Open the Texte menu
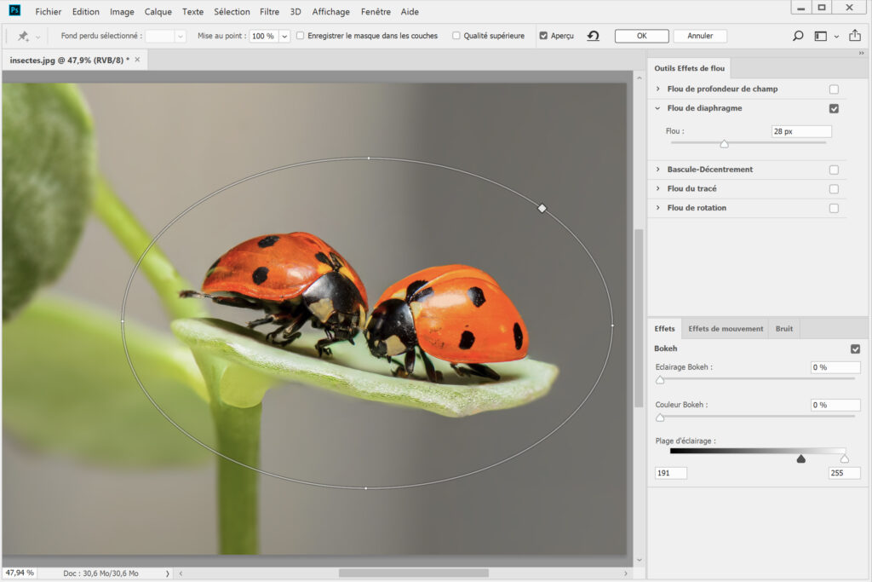Image resolution: width=872 pixels, height=582 pixels. click(x=193, y=12)
